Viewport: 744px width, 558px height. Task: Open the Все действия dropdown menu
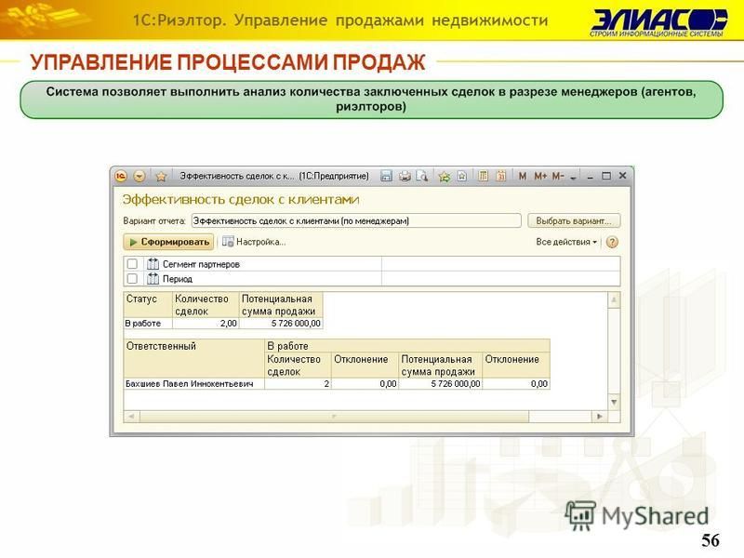pyautogui.click(x=566, y=242)
